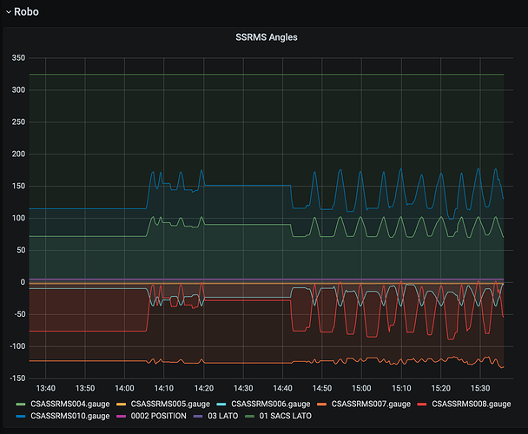Toggle 01 SACS LATO series in legend

(x=285, y=416)
